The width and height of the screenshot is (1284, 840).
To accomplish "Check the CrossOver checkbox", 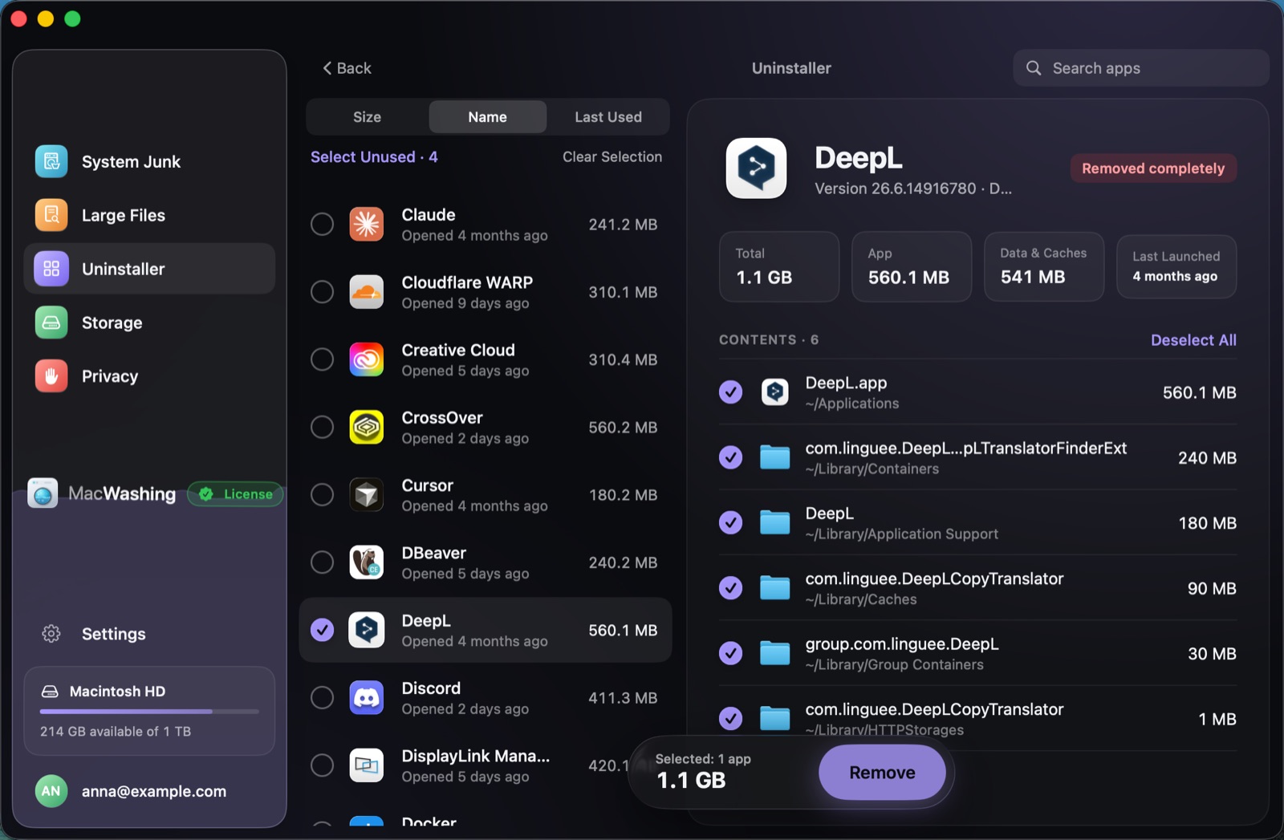I will (322, 428).
